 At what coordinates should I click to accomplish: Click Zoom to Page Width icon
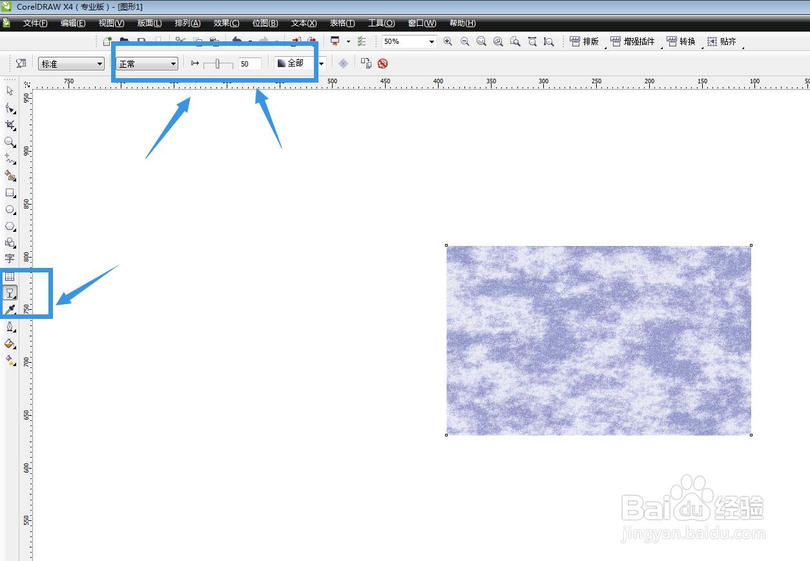[x=532, y=41]
